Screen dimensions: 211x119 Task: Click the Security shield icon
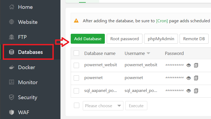tap(11, 97)
